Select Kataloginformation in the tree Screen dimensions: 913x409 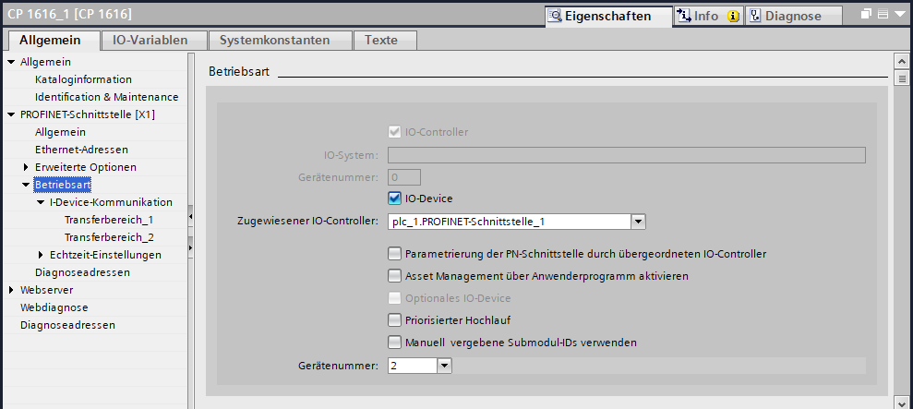tap(83, 79)
